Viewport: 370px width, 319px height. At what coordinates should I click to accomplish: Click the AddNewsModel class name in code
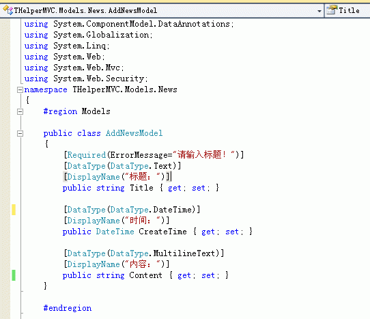(134, 133)
